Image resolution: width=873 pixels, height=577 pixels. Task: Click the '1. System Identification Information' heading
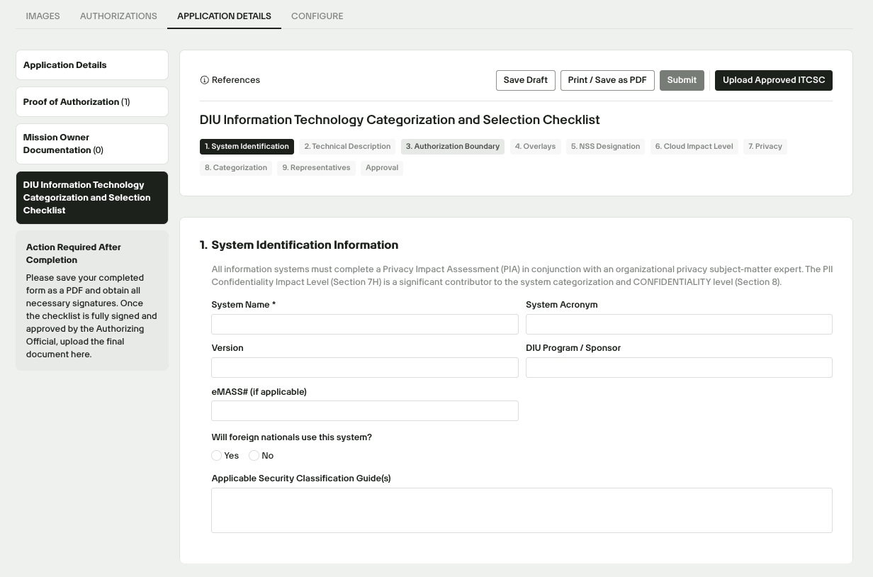[299, 245]
